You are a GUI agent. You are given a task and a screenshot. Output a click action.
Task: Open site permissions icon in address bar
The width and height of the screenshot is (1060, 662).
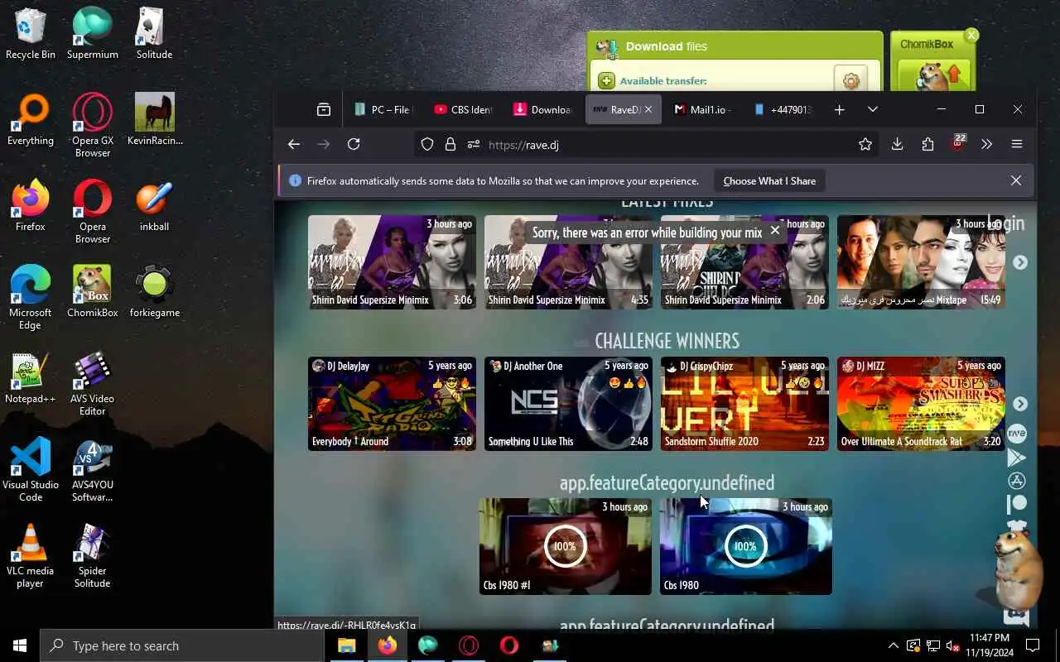473,144
